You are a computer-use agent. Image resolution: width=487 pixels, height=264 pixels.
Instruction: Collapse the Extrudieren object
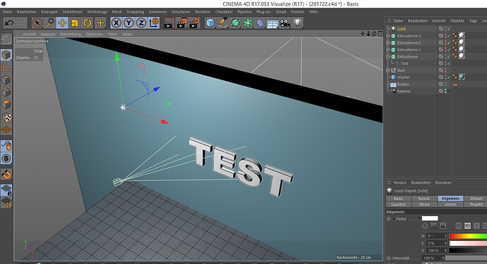(x=388, y=56)
